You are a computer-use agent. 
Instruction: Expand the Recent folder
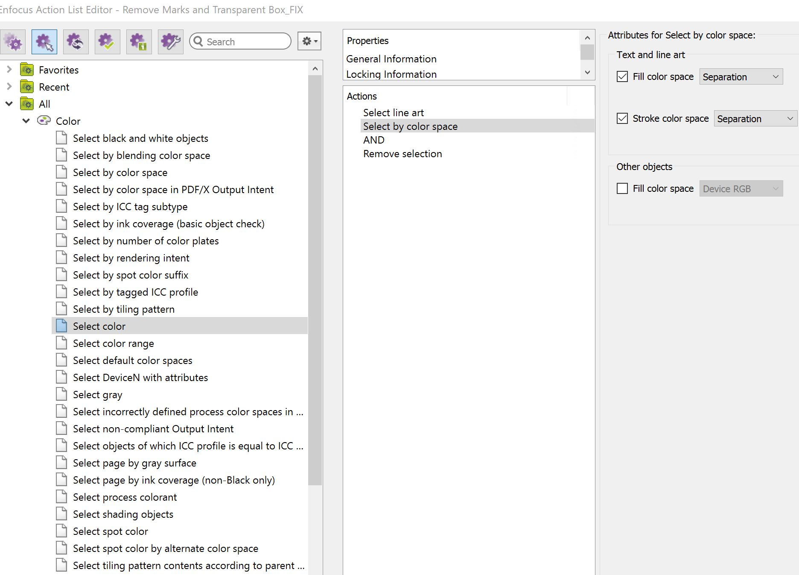(x=9, y=86)
